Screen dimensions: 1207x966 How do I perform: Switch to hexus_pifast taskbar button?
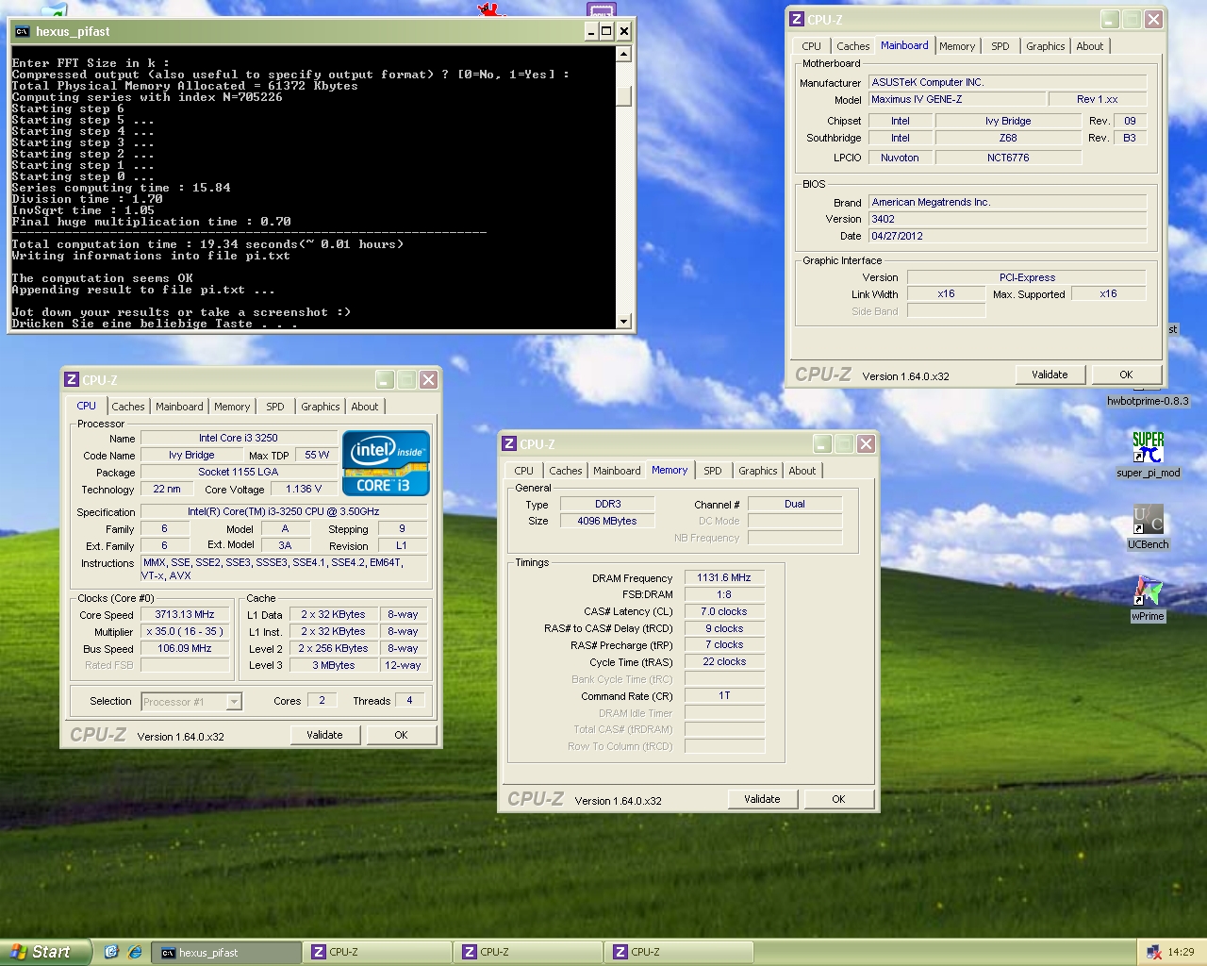(x=226, y=952)
